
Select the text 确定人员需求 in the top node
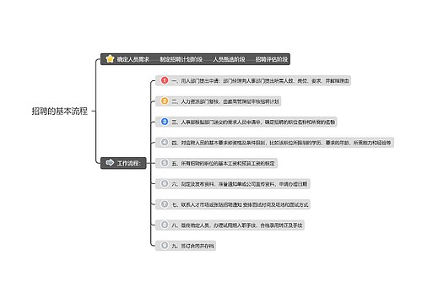133,59
